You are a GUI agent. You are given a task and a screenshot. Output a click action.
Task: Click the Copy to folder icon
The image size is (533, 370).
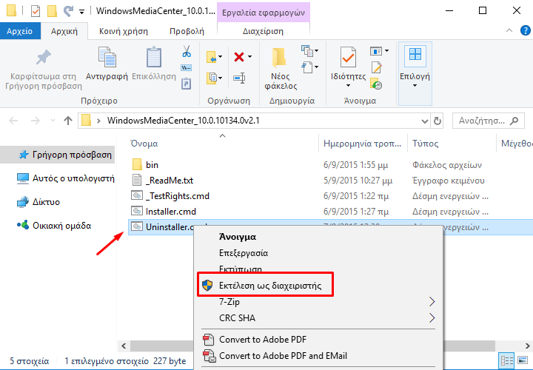pyautogui.click(x=211, y=78)
